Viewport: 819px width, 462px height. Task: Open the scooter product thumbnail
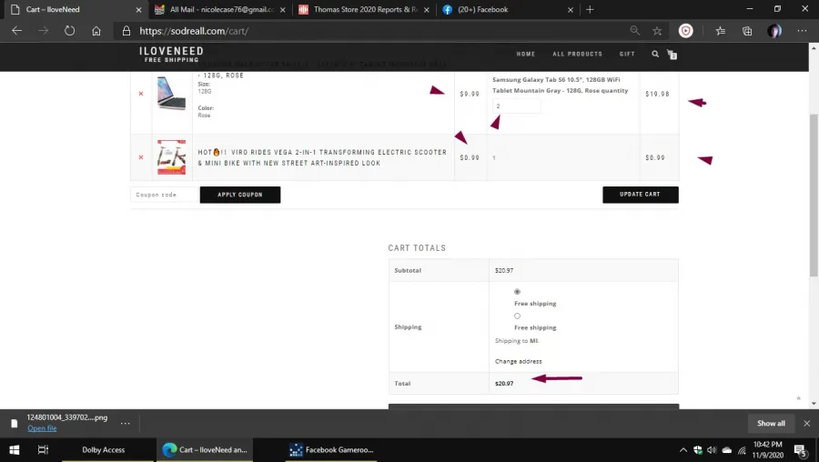171,157
